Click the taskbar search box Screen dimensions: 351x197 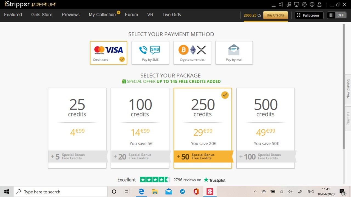(x=60, y=192)
